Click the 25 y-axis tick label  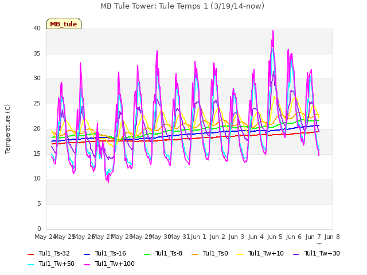click(x=37, y=103)
